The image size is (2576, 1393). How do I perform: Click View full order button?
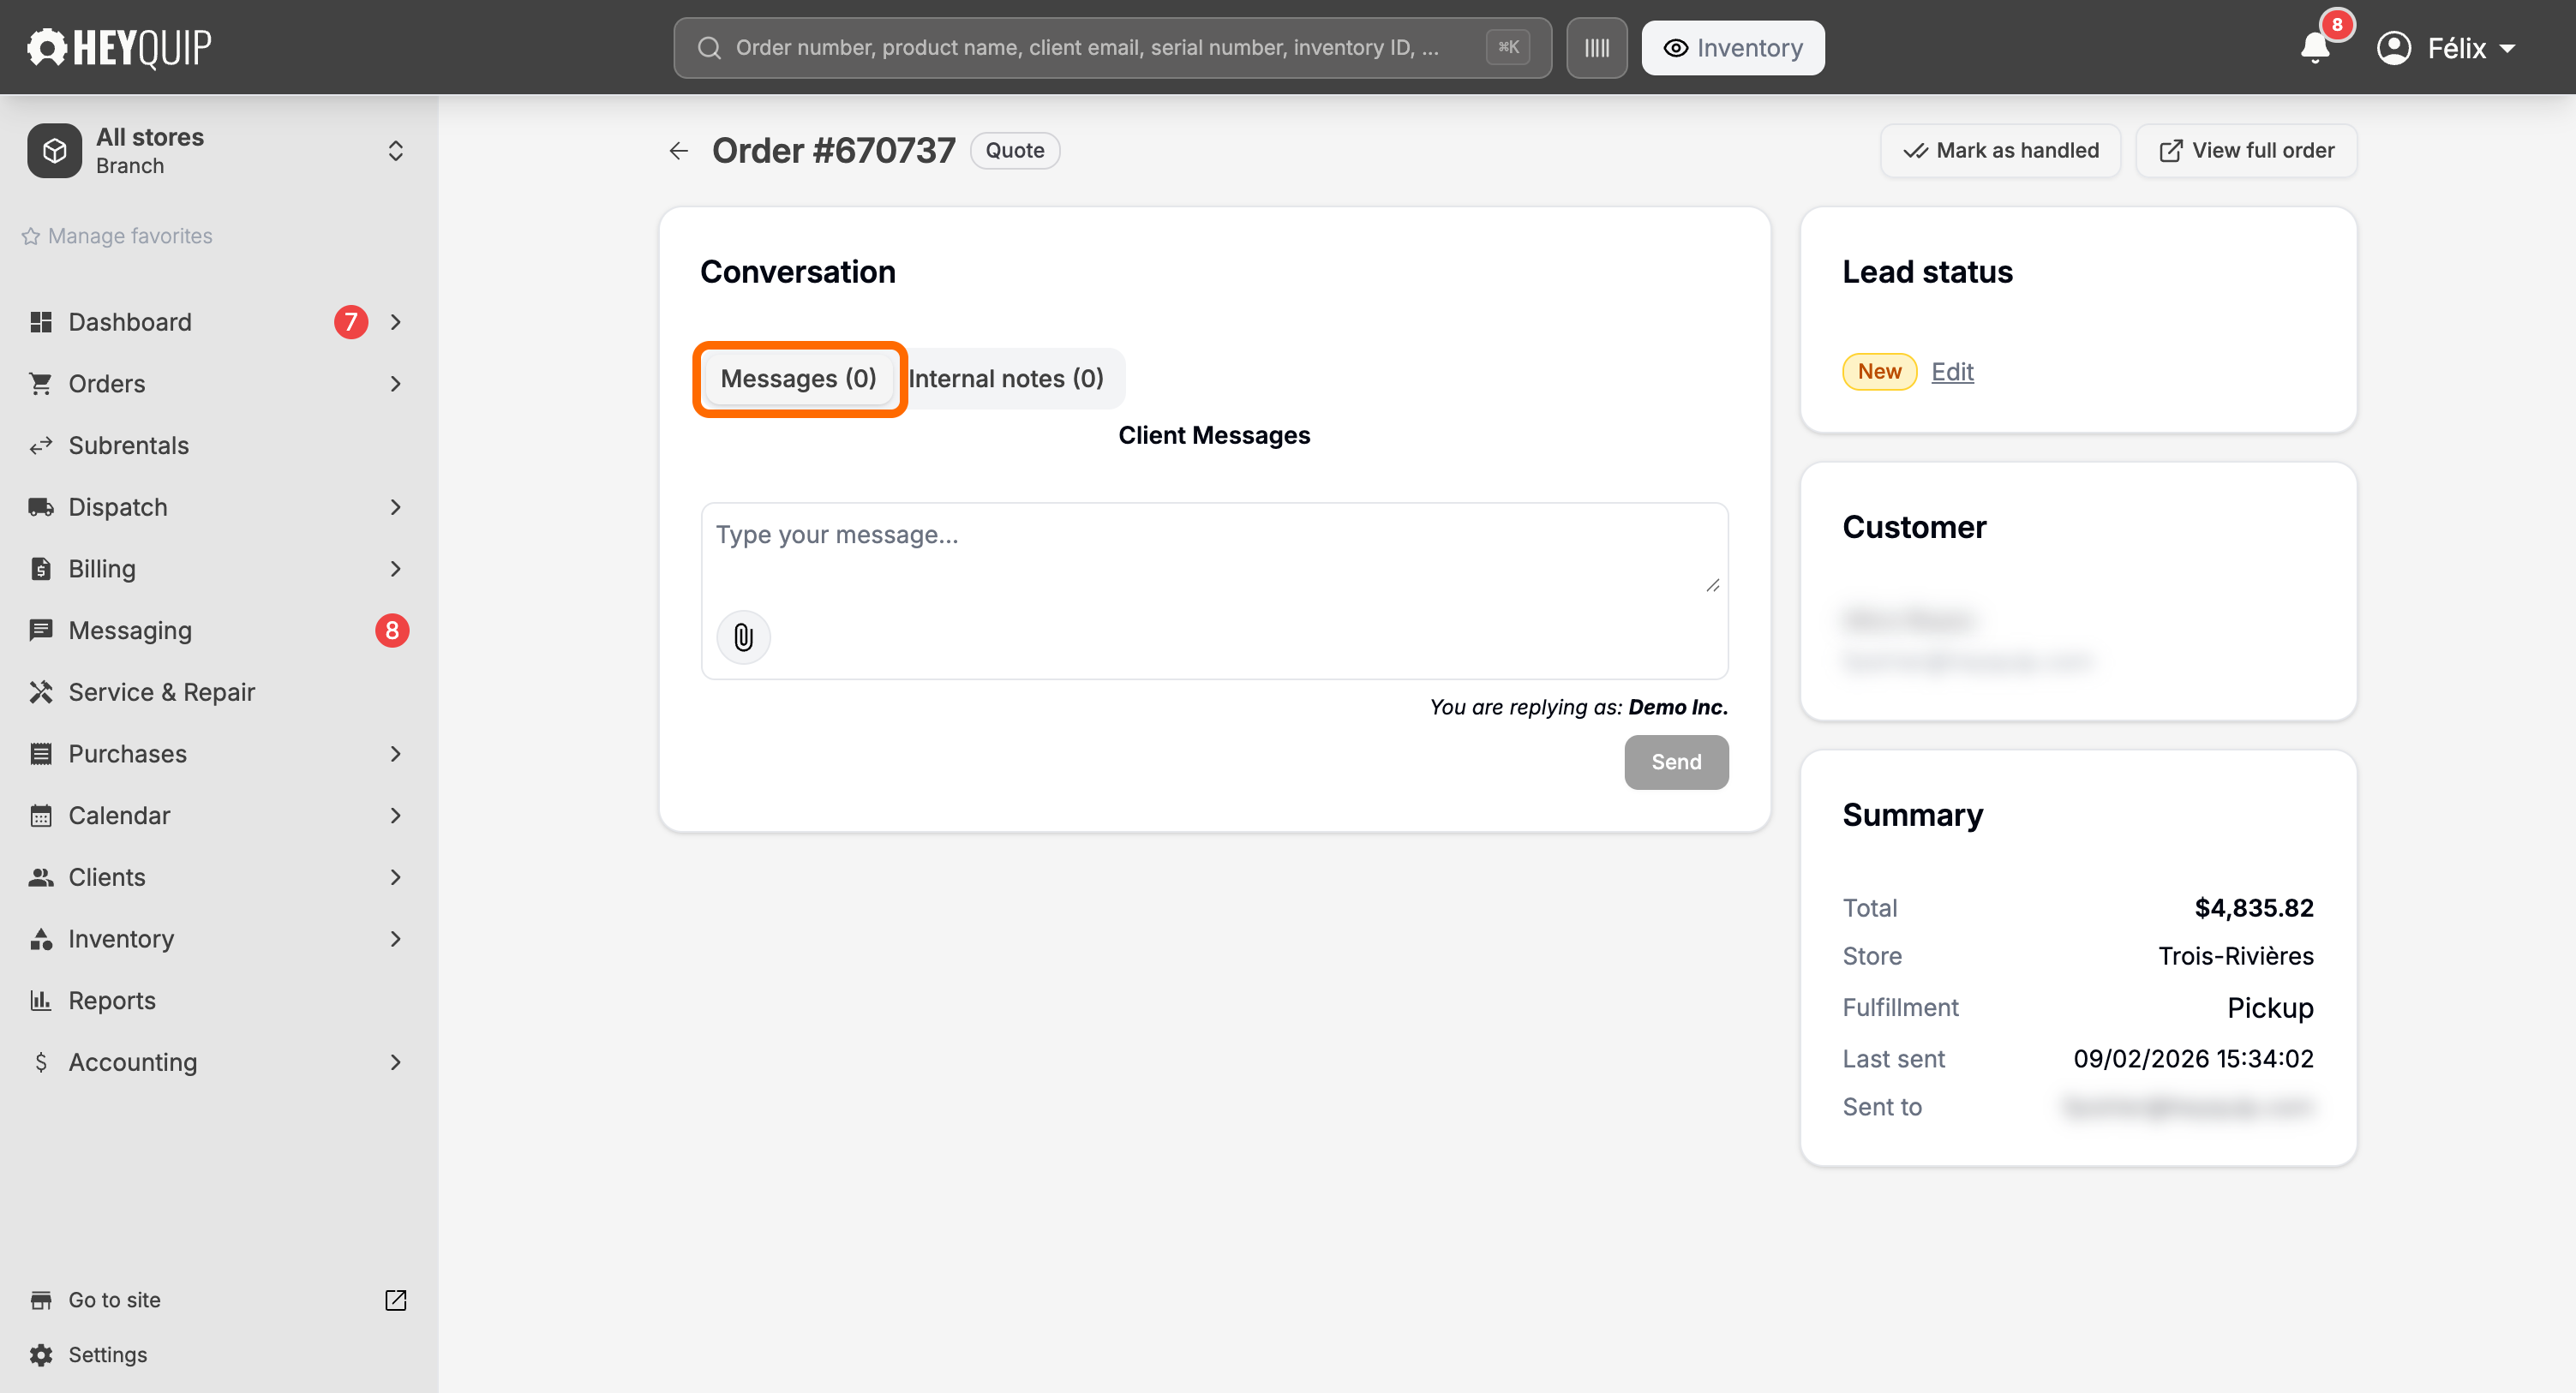(x=2246, y=151)
